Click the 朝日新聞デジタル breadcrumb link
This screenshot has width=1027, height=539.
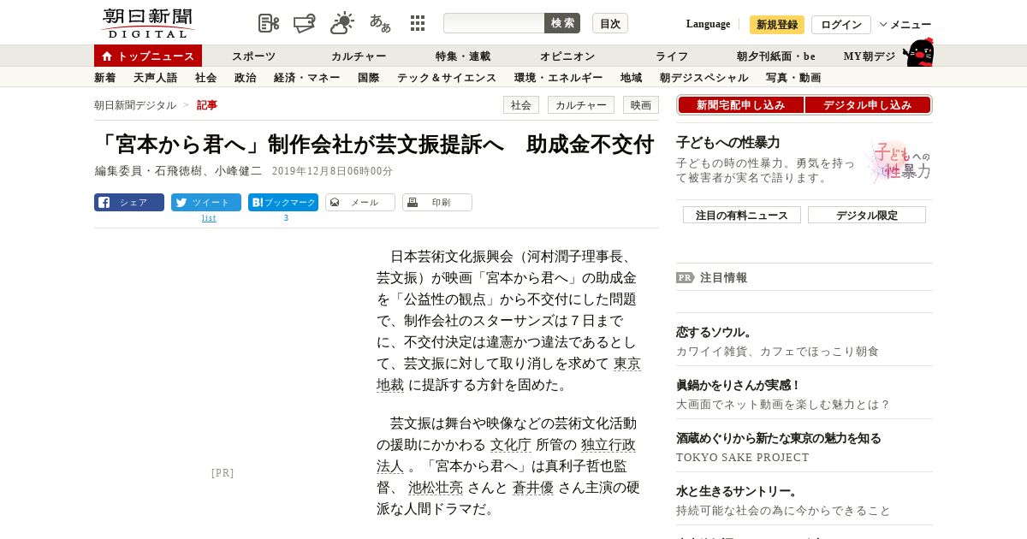point(135,105)
